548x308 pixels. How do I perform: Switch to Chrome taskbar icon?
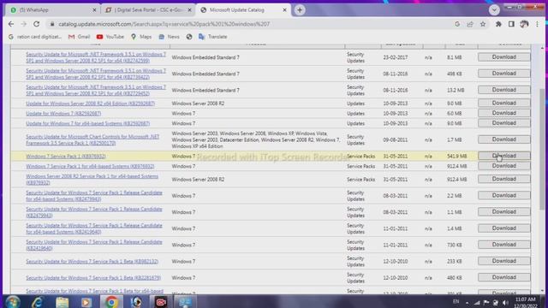(111, 302)
